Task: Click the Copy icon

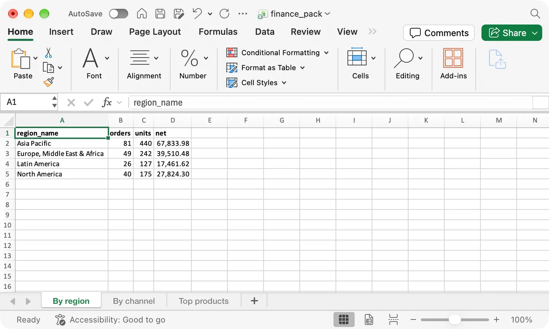Action: tap(48, 67)
